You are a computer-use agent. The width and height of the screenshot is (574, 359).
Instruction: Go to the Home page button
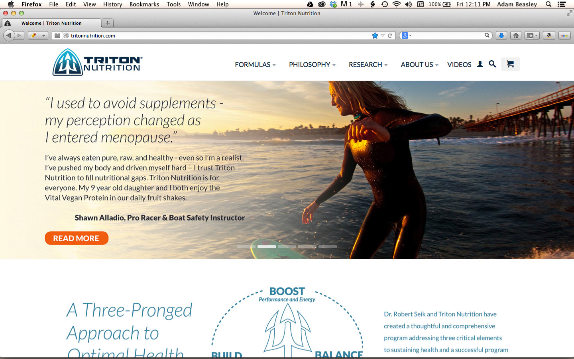[516, 36]
